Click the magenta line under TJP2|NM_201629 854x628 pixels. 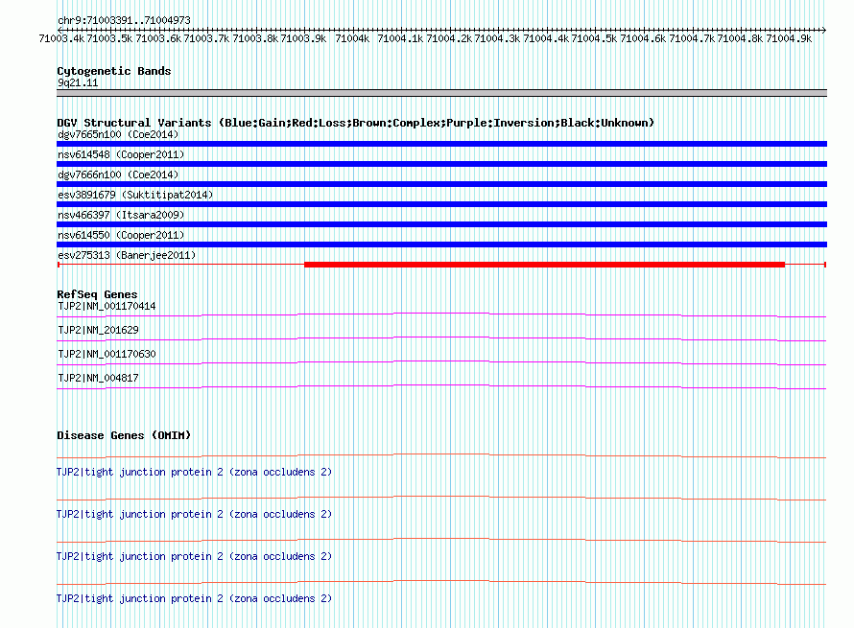click(x=441, y=338)
